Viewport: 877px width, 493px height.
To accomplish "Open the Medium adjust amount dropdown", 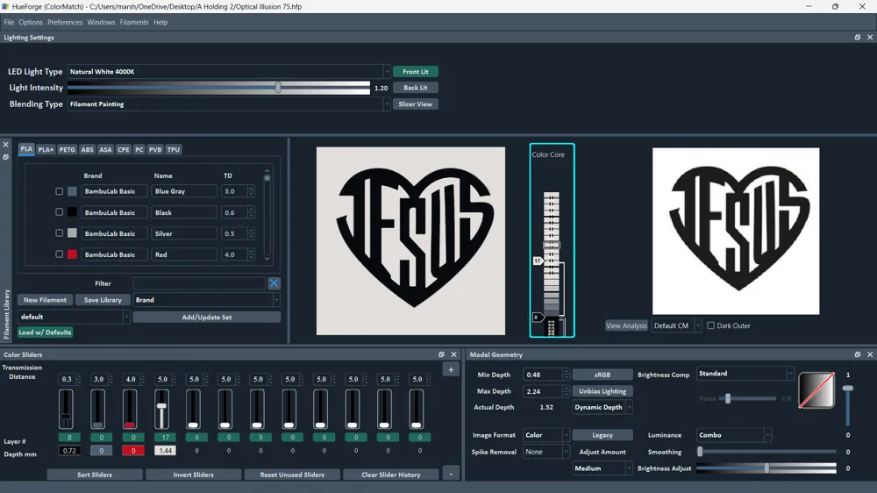I will coord(602,468).
